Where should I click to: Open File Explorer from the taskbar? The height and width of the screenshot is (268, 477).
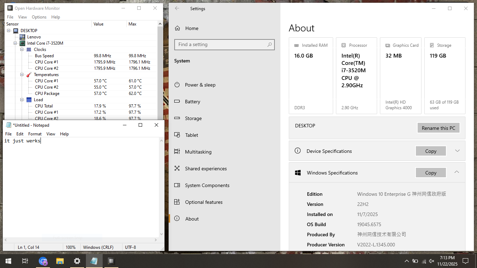(x=60, y=261)
